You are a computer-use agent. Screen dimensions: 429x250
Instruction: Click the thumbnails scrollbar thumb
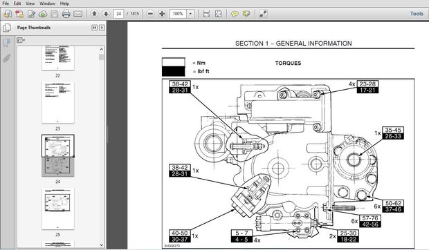coord(102,57)
